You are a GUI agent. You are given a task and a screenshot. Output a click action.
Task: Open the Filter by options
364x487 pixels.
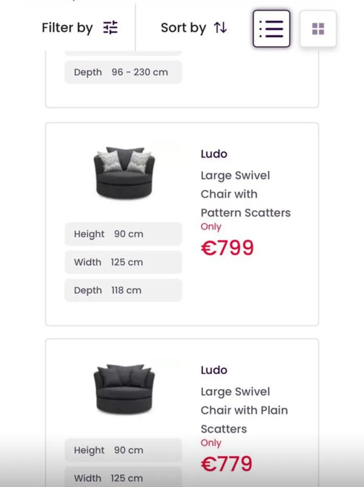(80, 28)
